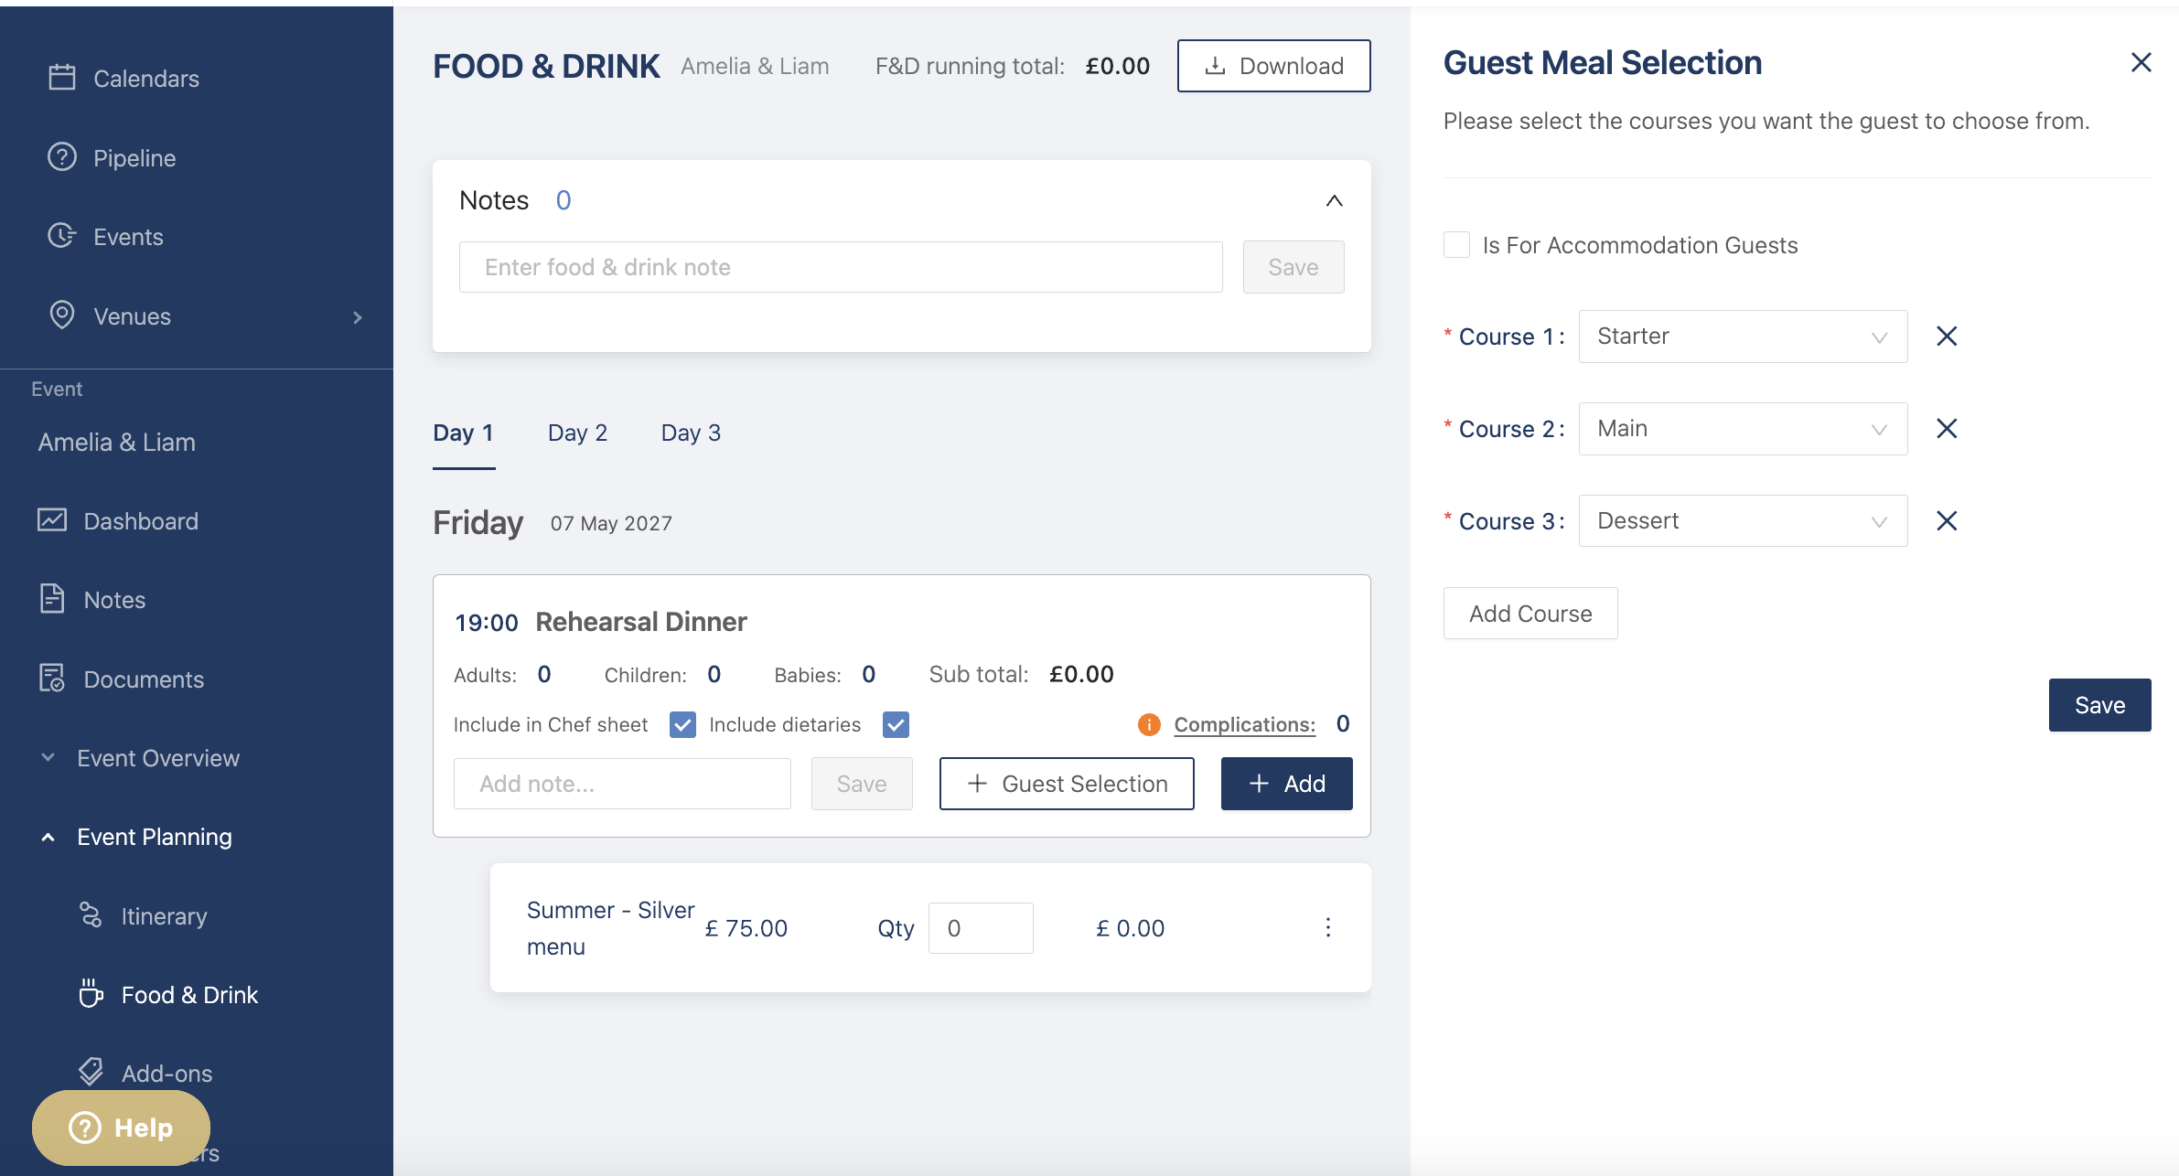Click the Dashboard chart icon
2179x1176 pixels.
(52, 520)
